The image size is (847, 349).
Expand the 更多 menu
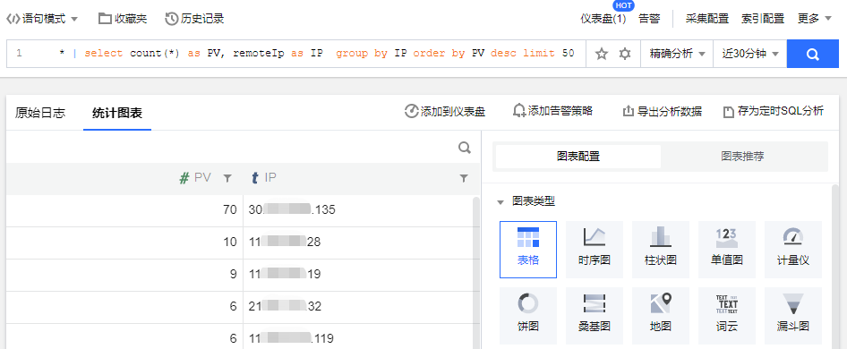point(815,19)
